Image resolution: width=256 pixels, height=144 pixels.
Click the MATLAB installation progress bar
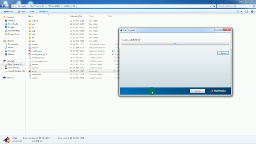pos(175,44)
